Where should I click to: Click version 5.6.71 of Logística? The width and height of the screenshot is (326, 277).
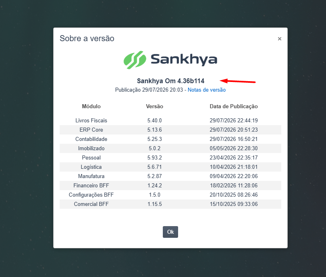pyautogui.click(x=154, y=167)
